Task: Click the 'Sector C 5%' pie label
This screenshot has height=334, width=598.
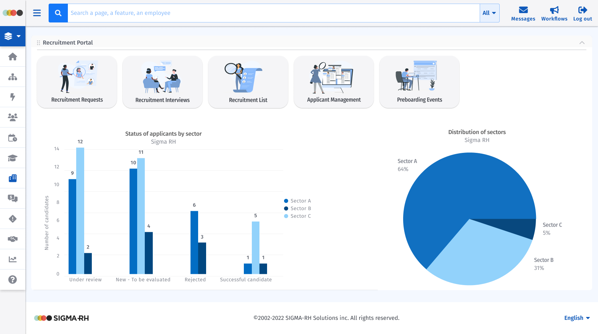Action: point(552,229)
